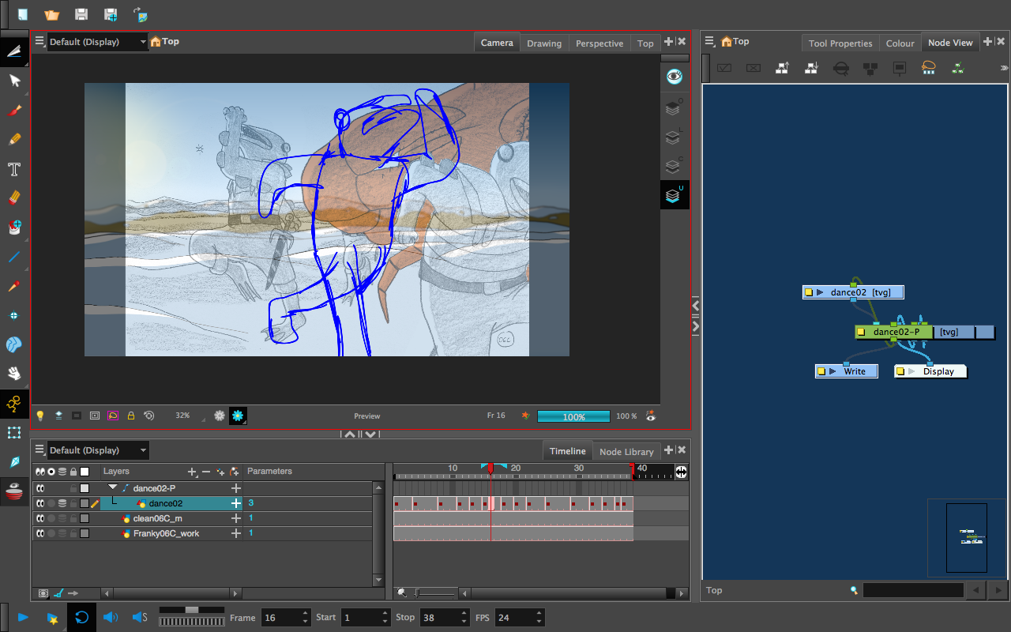1011x632 pixels.
Task: Click the 100% opacity slider bar
Action: [x=573, y=416]
